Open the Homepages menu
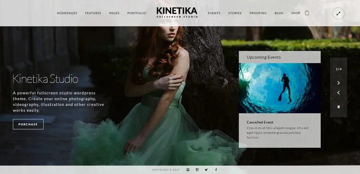The image size is (360, 174). point(67,13)
